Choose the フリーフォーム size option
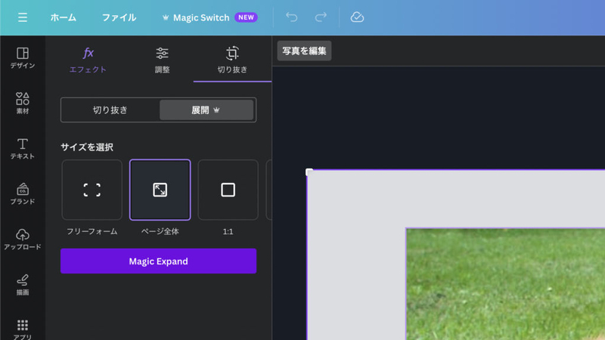The height and width of the screenshot is (340, 605). (92, 190)
